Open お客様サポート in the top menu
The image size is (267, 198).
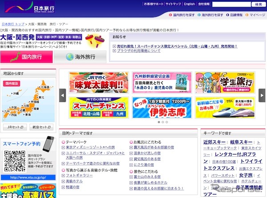154,4
